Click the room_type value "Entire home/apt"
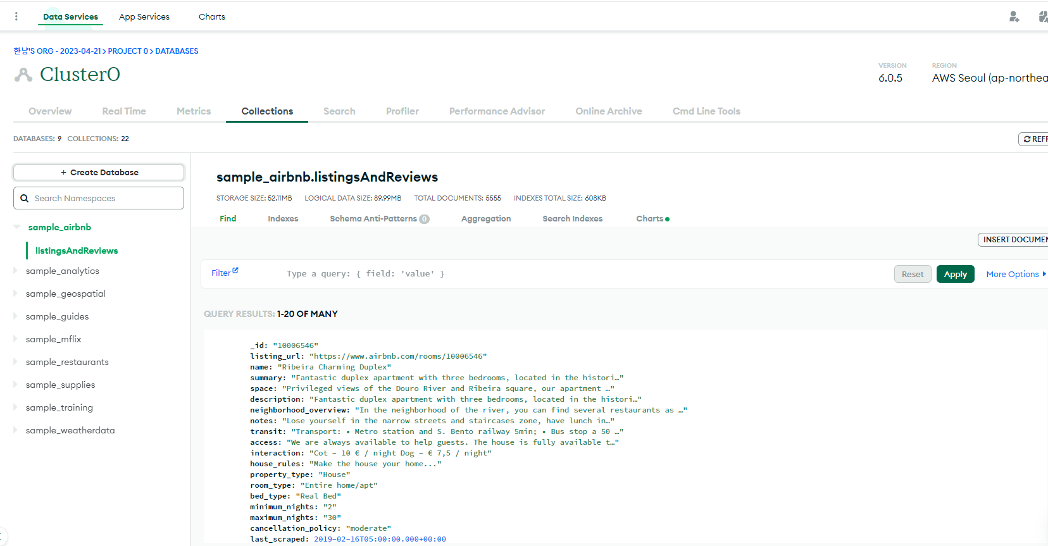Viewport: 1048px width, 546px height. [x=339, y=485]
